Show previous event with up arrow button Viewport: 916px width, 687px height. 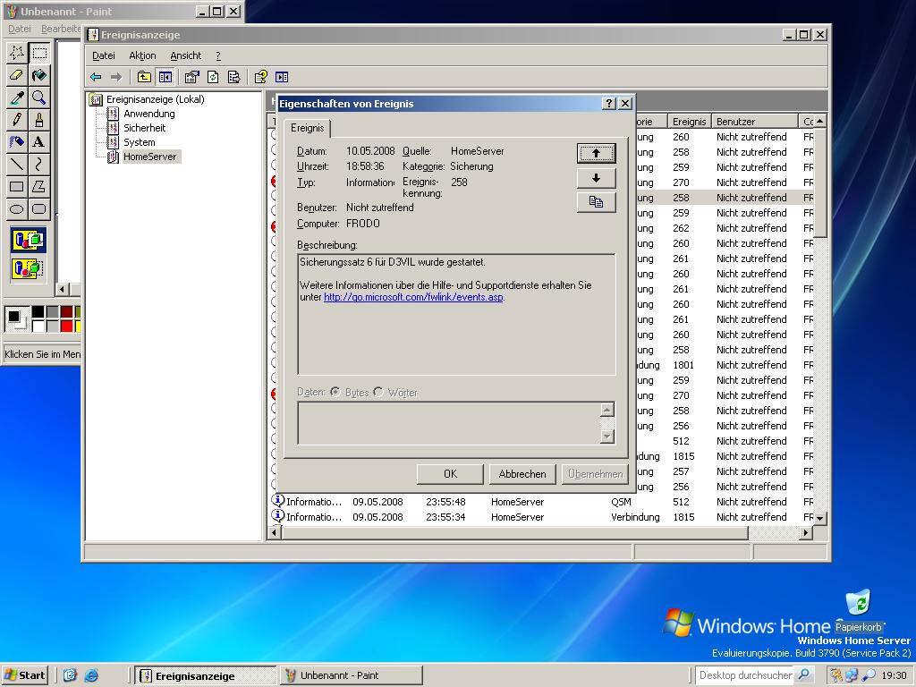pyautogui.click(x=596, y=153)
